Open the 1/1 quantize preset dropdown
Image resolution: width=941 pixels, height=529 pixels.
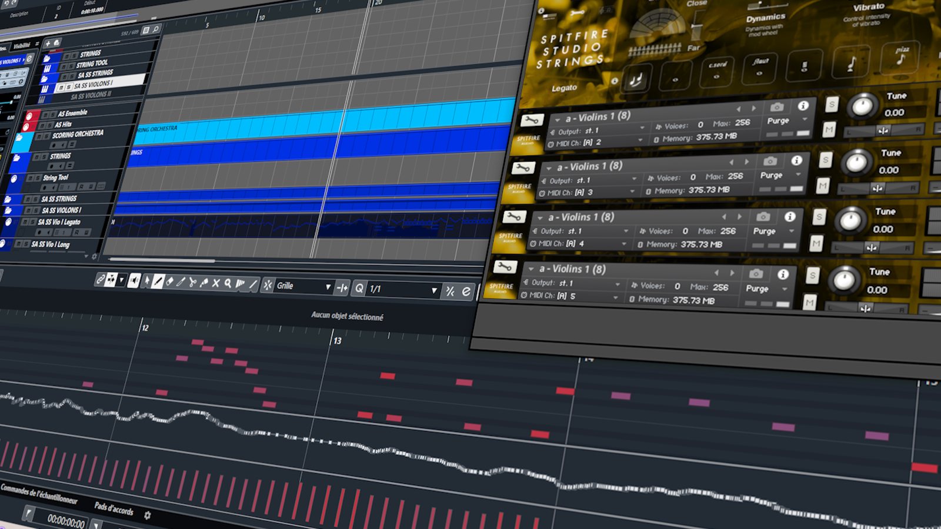(434, 290)
